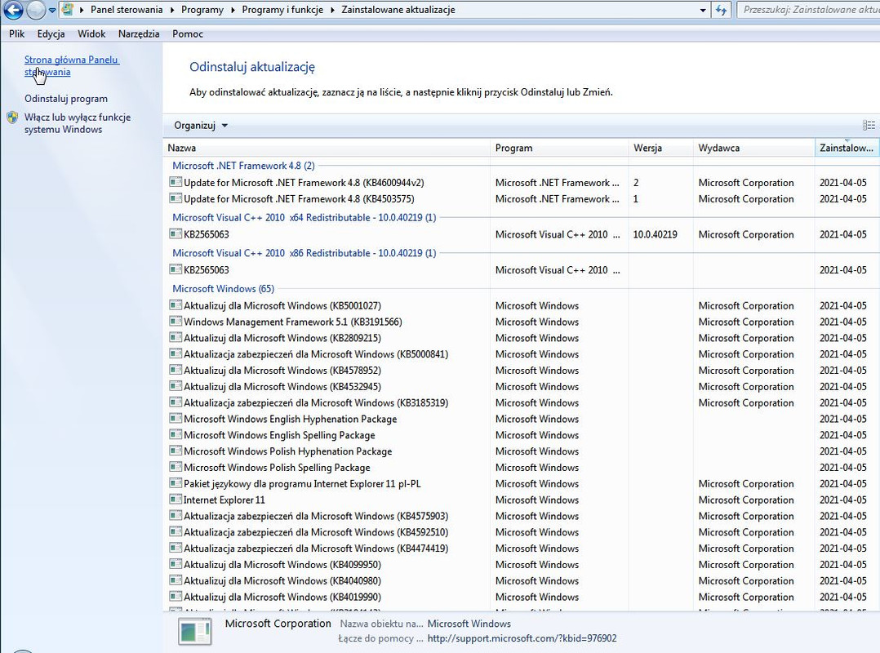Viewport: 880px width, 653px height.
Task: Select update KB4099950 row
Action: point(522,565)
